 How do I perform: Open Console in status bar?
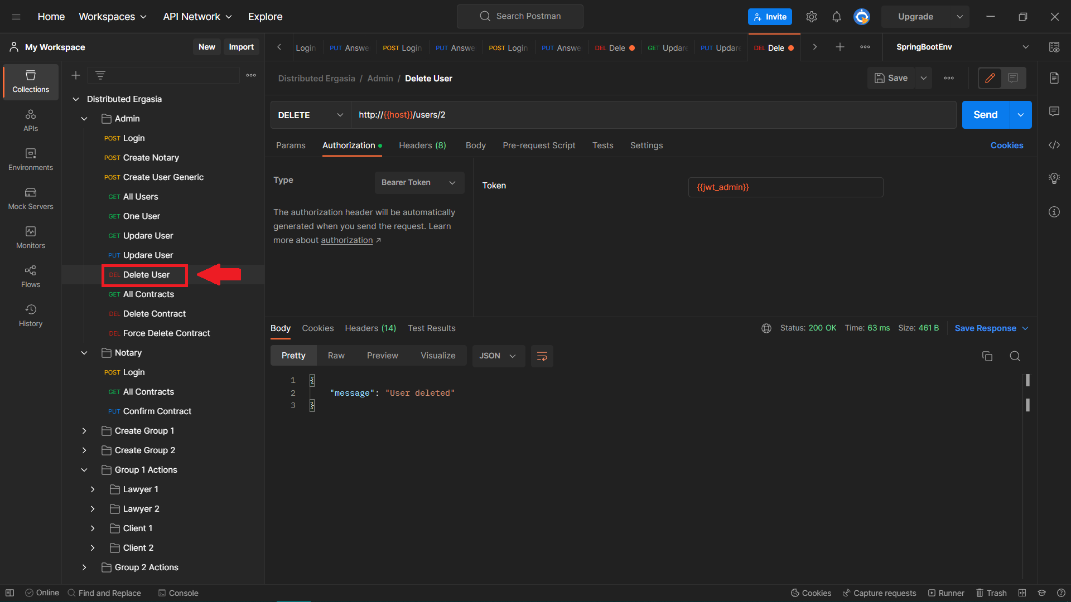tap(178, 593)
